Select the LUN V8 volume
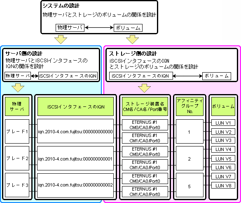 [x=223, y=185]
